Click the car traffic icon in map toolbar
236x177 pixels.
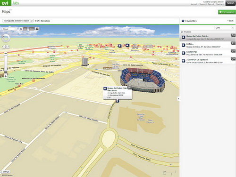pyautogui.click(x=37, y=29)
